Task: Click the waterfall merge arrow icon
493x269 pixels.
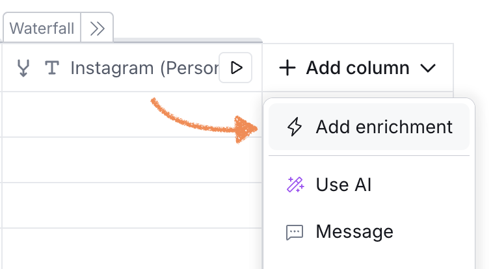Action: coord(23,68)
